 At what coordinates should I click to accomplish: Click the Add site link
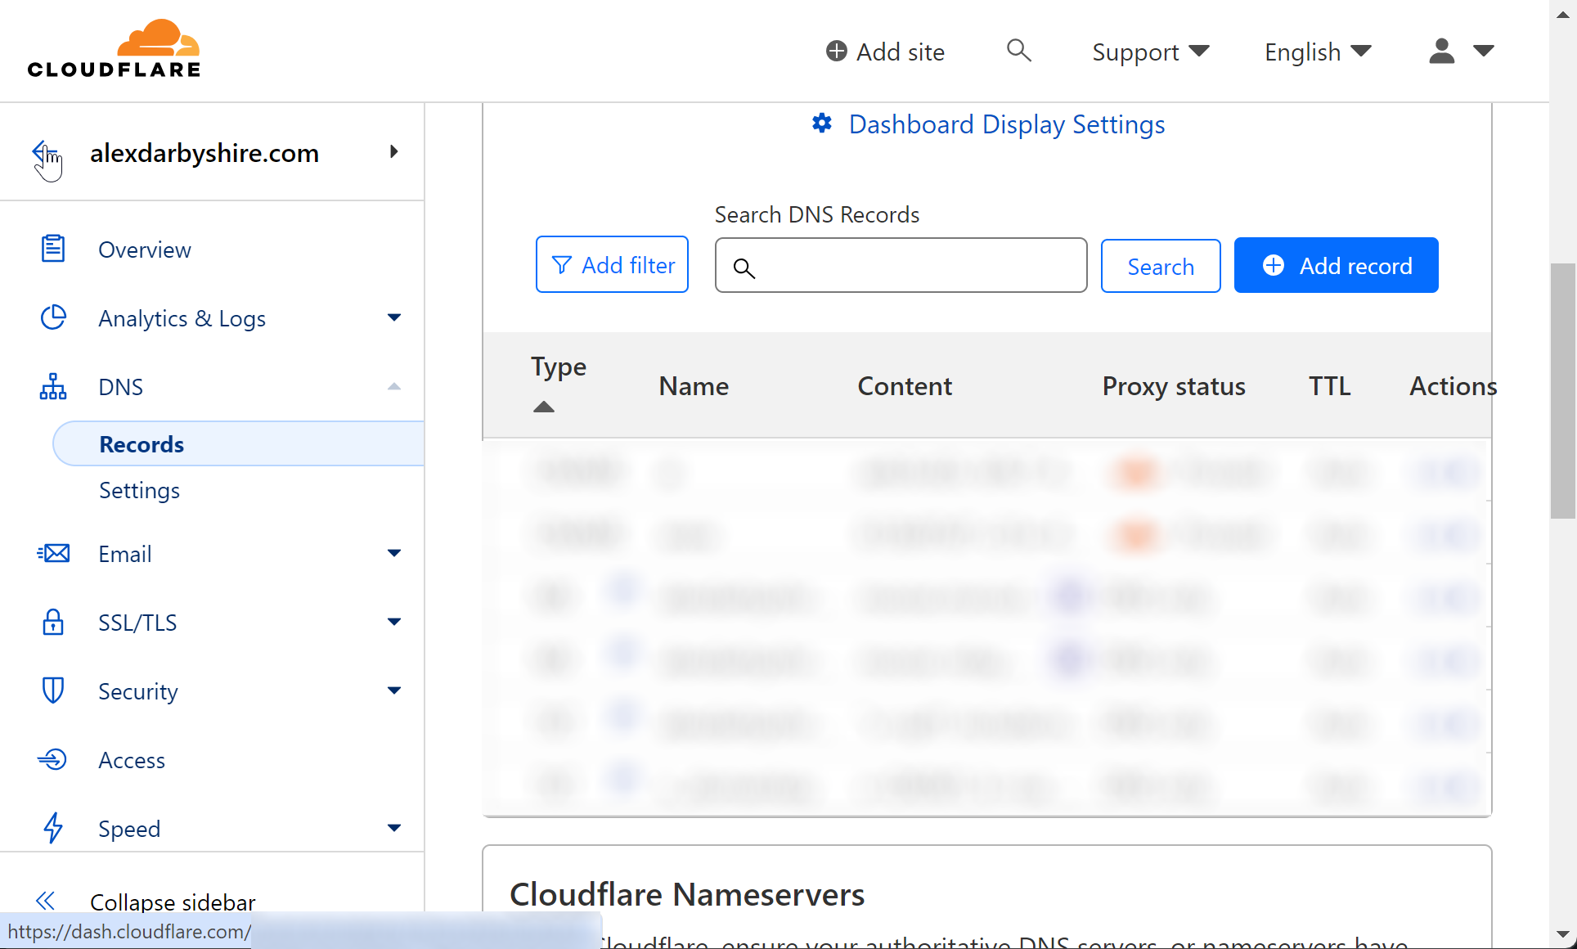coord(885,52)
